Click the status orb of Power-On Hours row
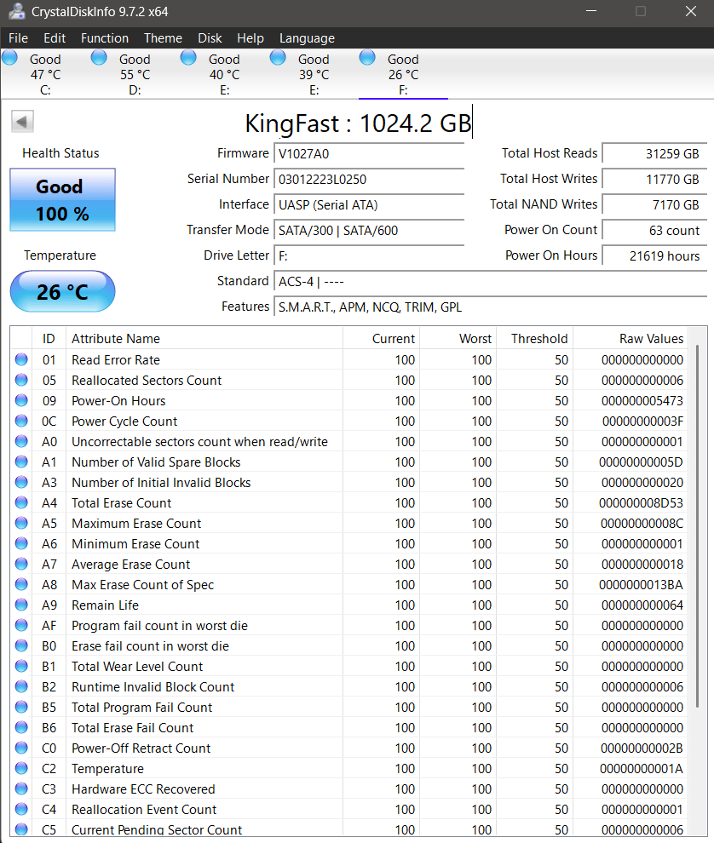Viewport: 714px width, 843px height. 21,400
